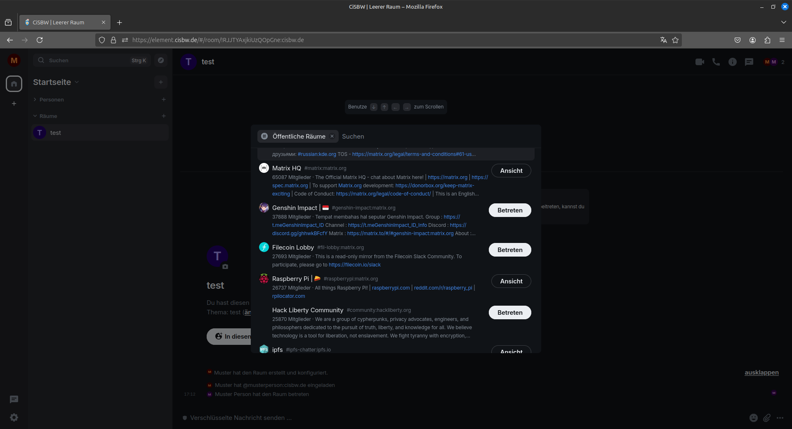Image resolution: width=792 pixels, height=429 pixels.
Task: Open emoji picker in message composer
Action: [753, 418]
